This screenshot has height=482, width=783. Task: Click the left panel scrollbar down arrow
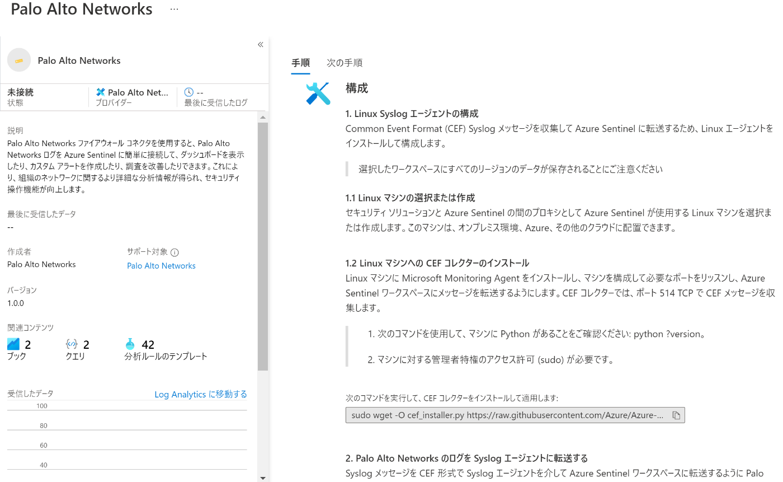coord(263,478)
